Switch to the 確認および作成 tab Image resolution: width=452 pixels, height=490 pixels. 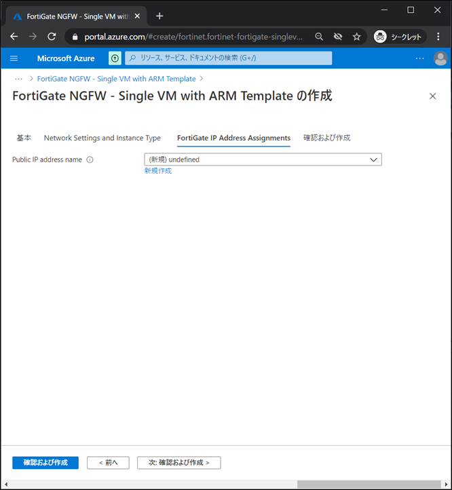click(326, 138)
